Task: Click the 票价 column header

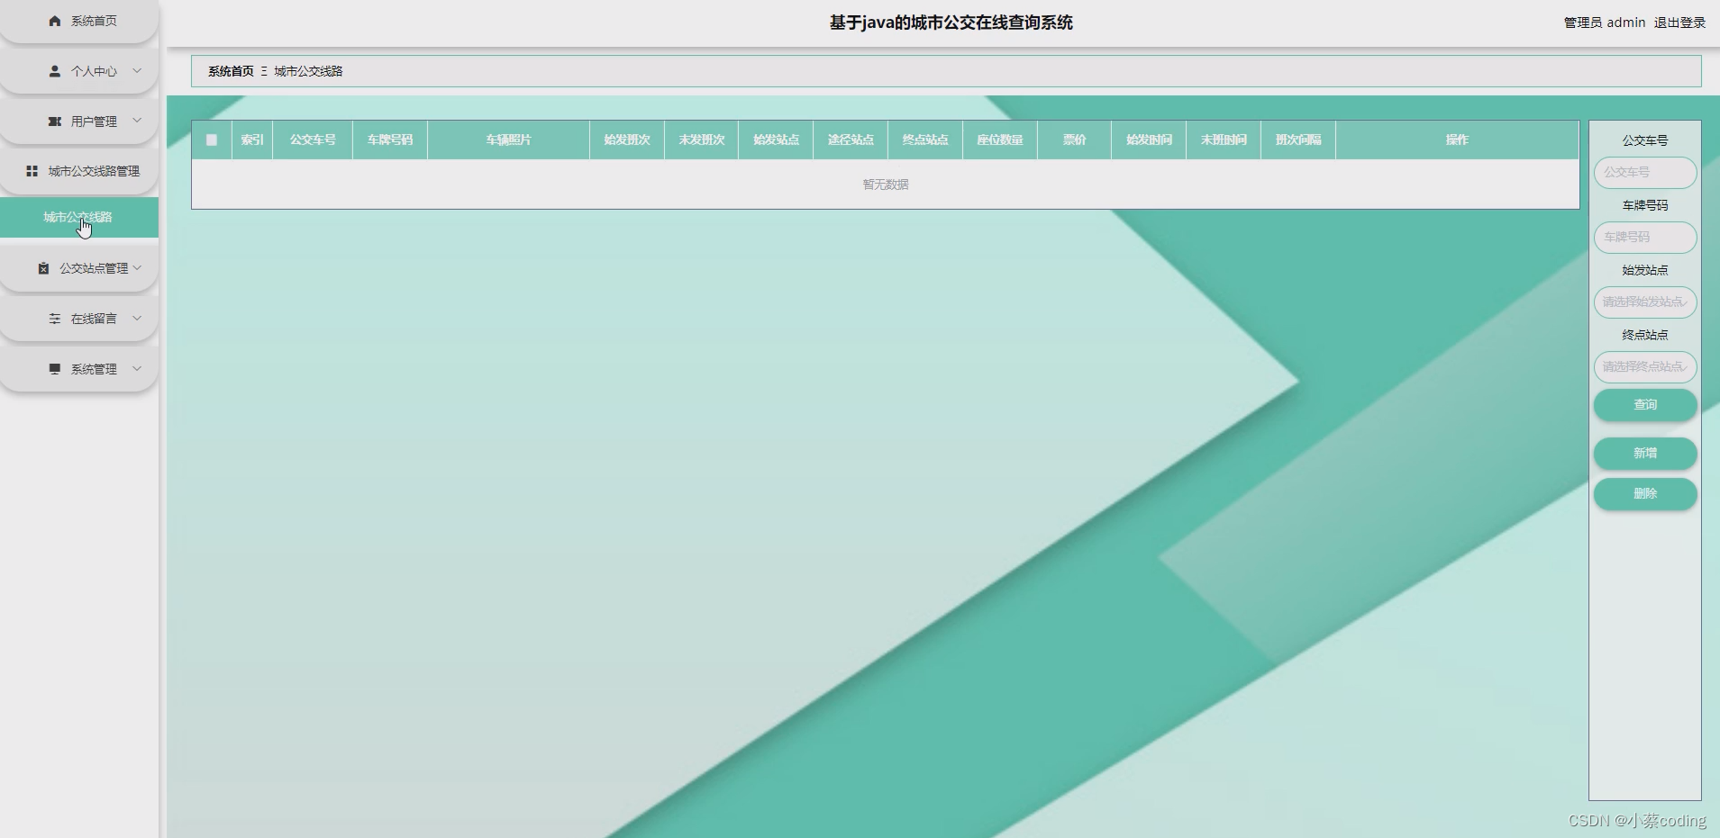Action: pyautogui.click(x=1074, y=140)
